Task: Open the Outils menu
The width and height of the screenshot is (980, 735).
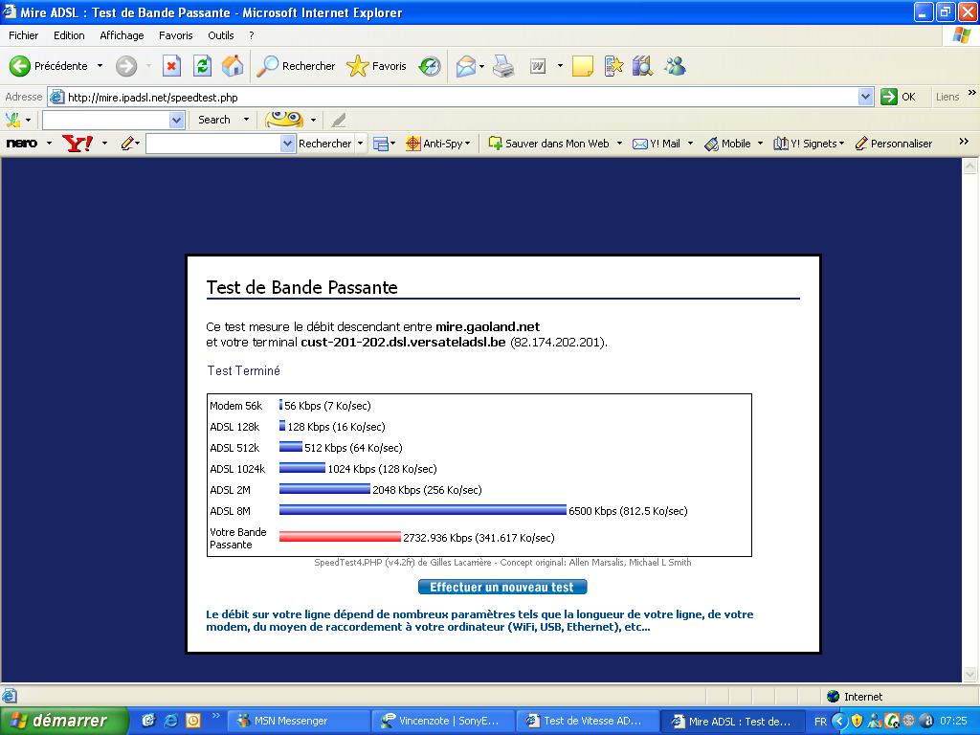Action: click(220, 35)
